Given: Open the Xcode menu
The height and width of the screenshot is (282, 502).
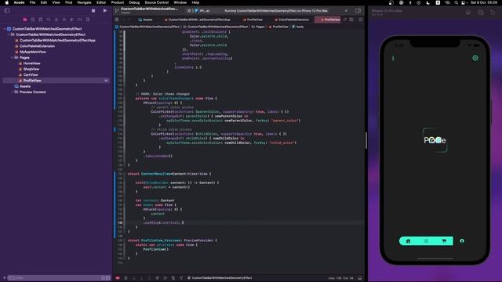Looking at the screenshot, I should [19, 2].
